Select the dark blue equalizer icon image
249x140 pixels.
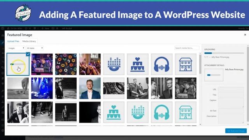tap(114, 64)
